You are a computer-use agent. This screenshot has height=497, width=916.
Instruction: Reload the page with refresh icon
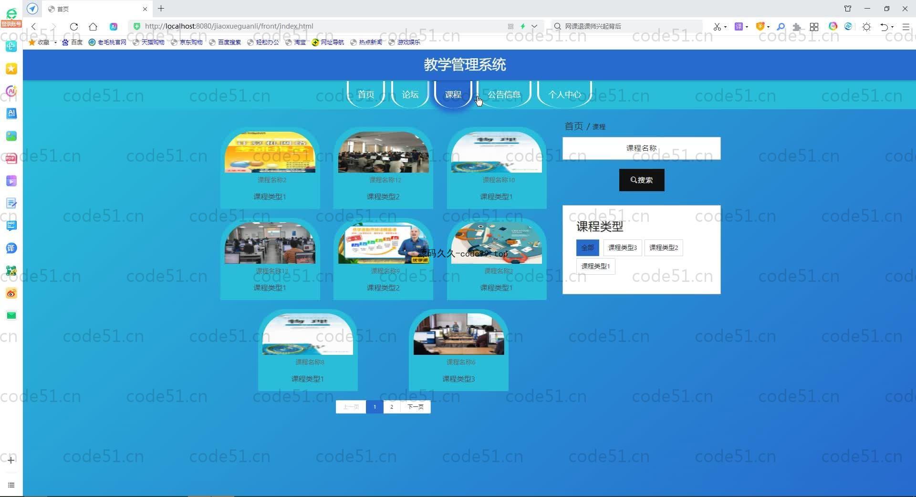(74, 27)
